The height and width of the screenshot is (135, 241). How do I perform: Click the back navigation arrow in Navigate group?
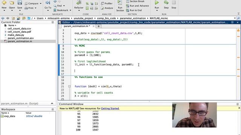coord(55,1)
